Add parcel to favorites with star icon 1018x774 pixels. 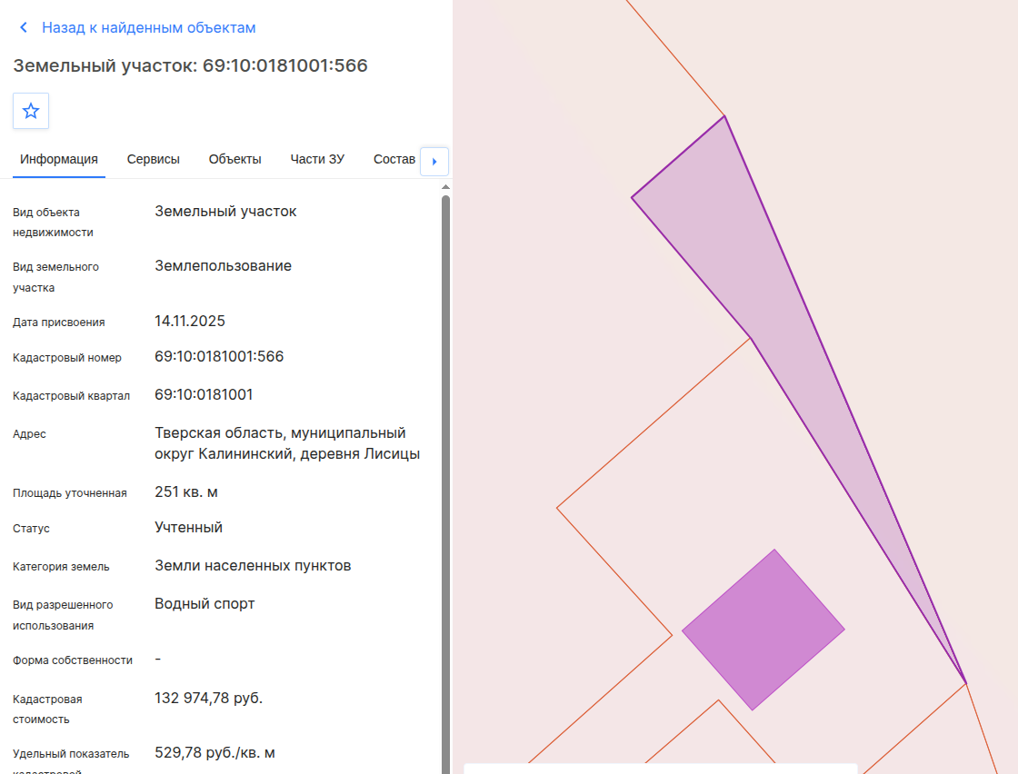pyautogui.click(x=31, y=111)
